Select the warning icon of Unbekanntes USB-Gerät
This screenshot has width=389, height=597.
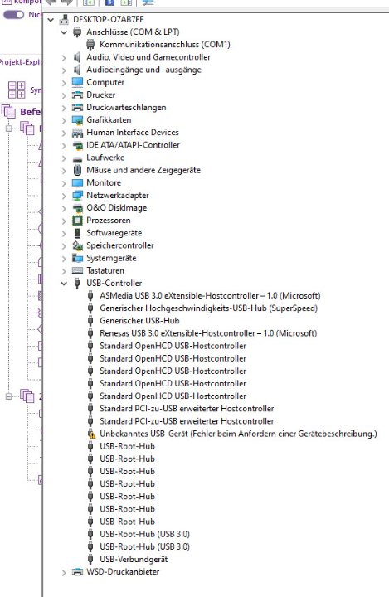pos(91,434)
